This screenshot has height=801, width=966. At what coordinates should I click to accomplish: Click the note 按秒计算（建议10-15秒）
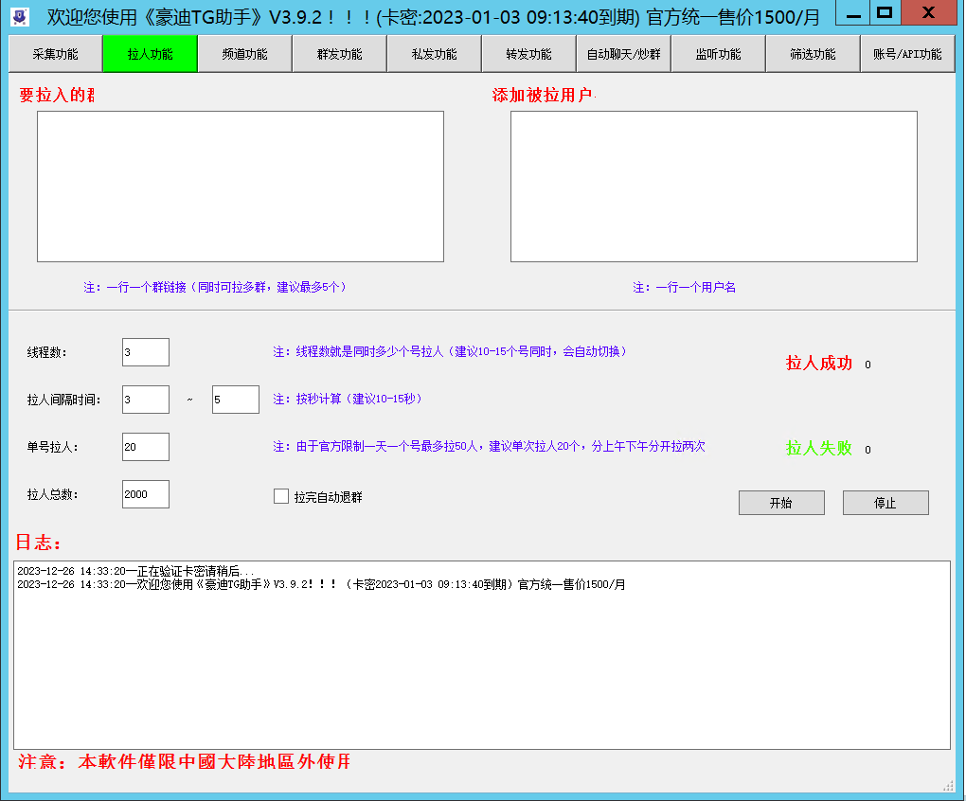click(348, 399)
